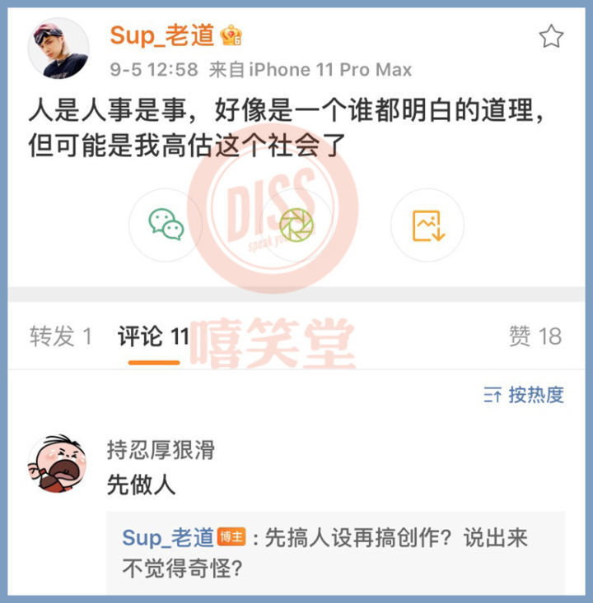
Task: Save post as image with the orange download icon
Action: (x=427, y=225)
